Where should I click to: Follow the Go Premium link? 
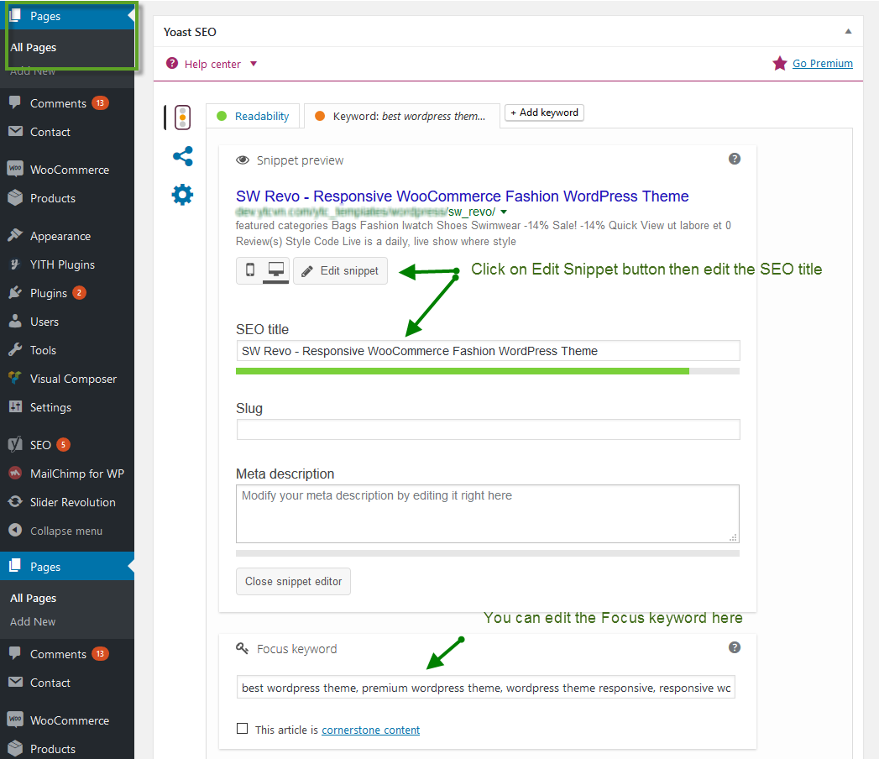click(x=823, y=63)
